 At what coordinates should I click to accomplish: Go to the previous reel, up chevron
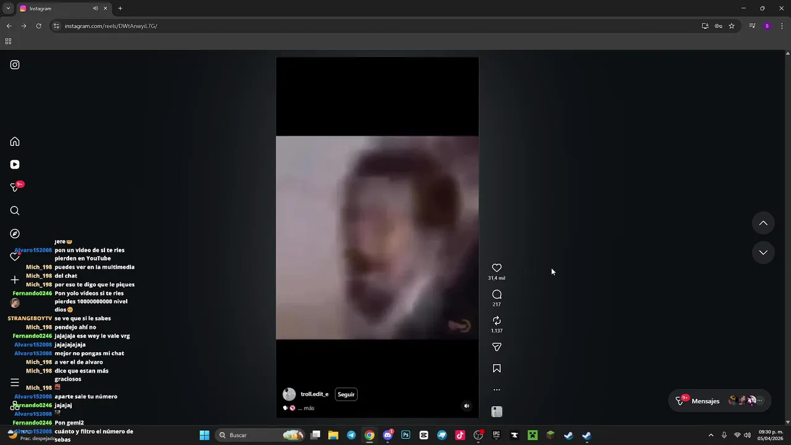pyautogui.click(x=763, y=223)
